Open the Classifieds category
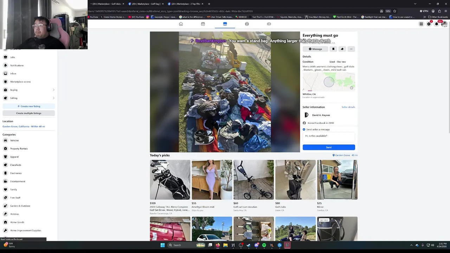The height and width of the screenshot is (253, 450). (x=28, y=165)
